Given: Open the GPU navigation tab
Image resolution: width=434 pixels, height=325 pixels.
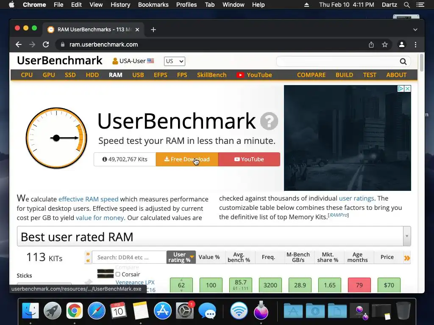Looking at the screenshot, I should click(49, 75).
